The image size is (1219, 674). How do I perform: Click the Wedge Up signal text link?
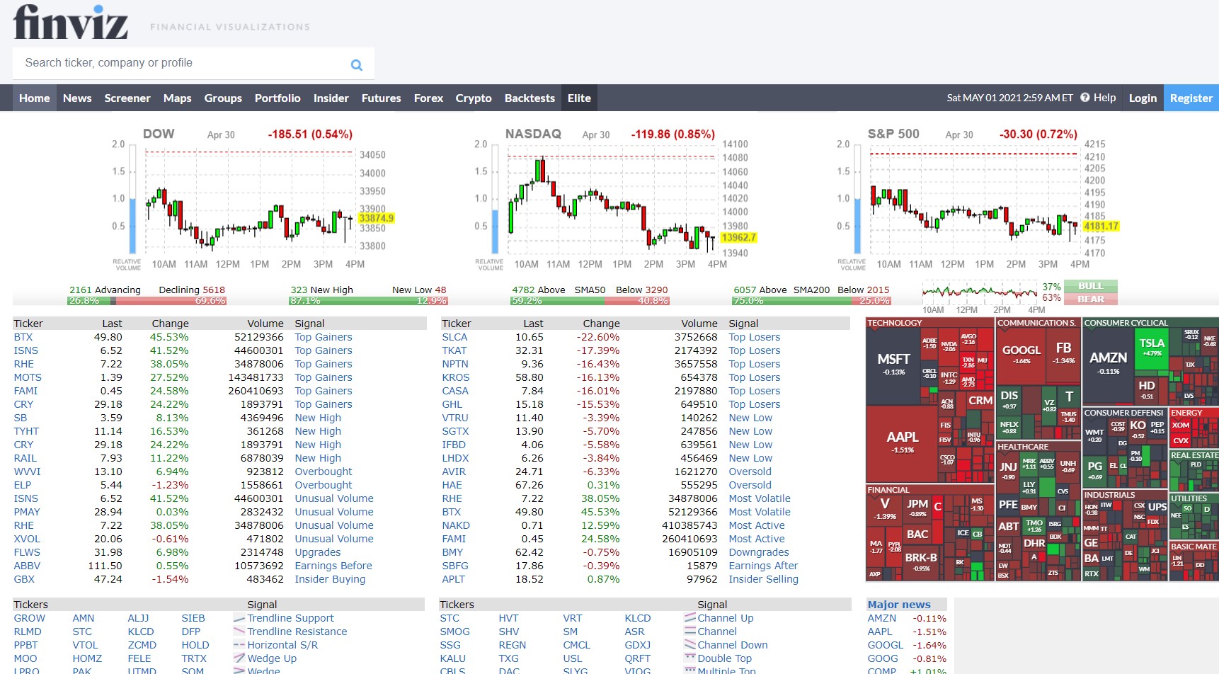tap(272, 658)
